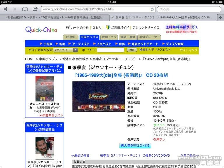Reload the page with the refresh icon
The height and width of the screenshot is (168, 224).
152,9
